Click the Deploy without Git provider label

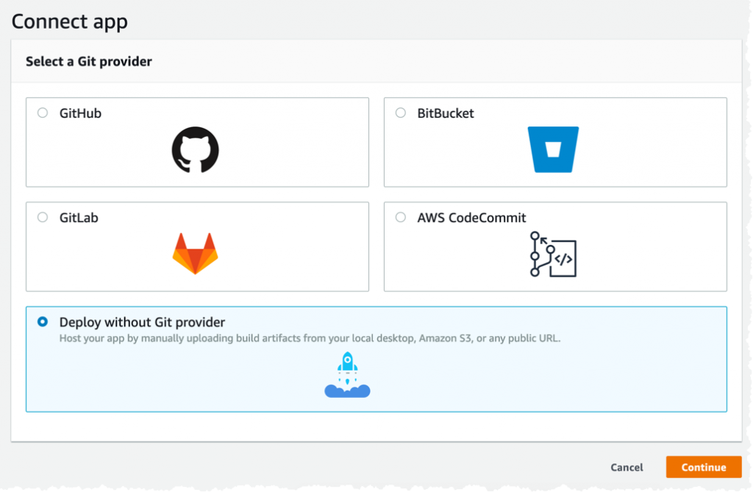pos(142,322)
